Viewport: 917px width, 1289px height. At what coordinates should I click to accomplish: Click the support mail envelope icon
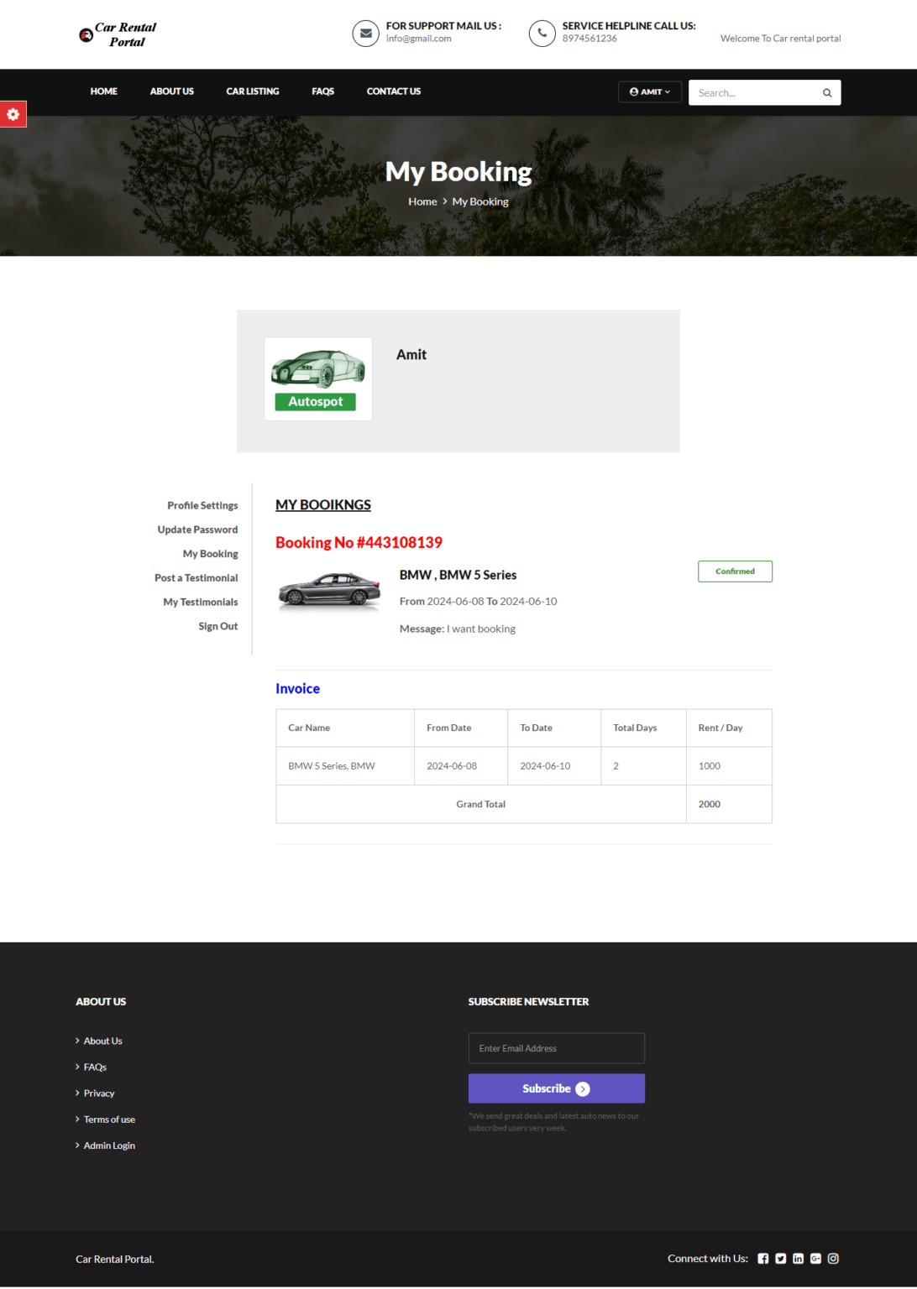click(x=365, y=34)
